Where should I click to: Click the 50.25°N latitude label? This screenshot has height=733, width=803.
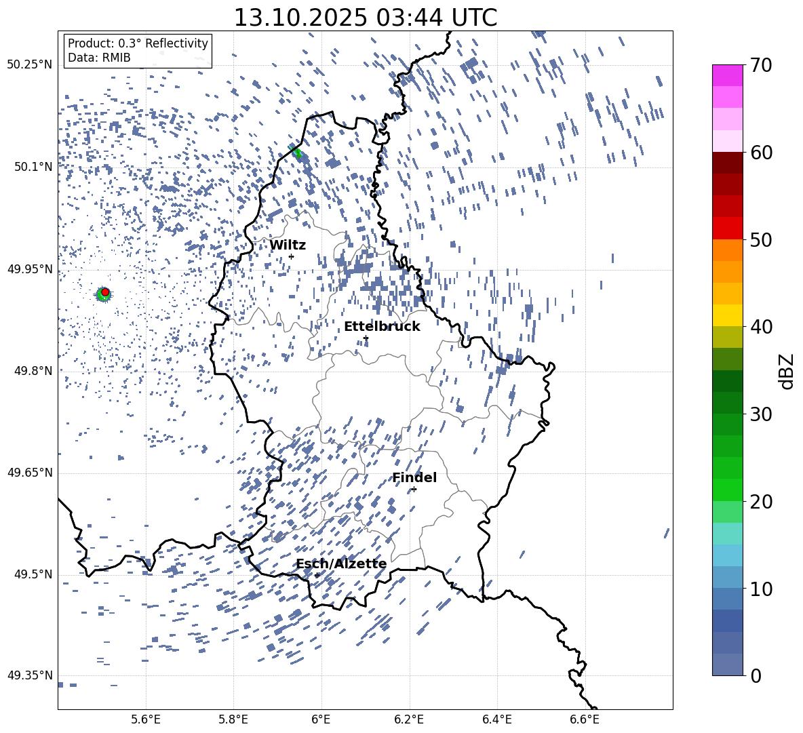point(30,65)
